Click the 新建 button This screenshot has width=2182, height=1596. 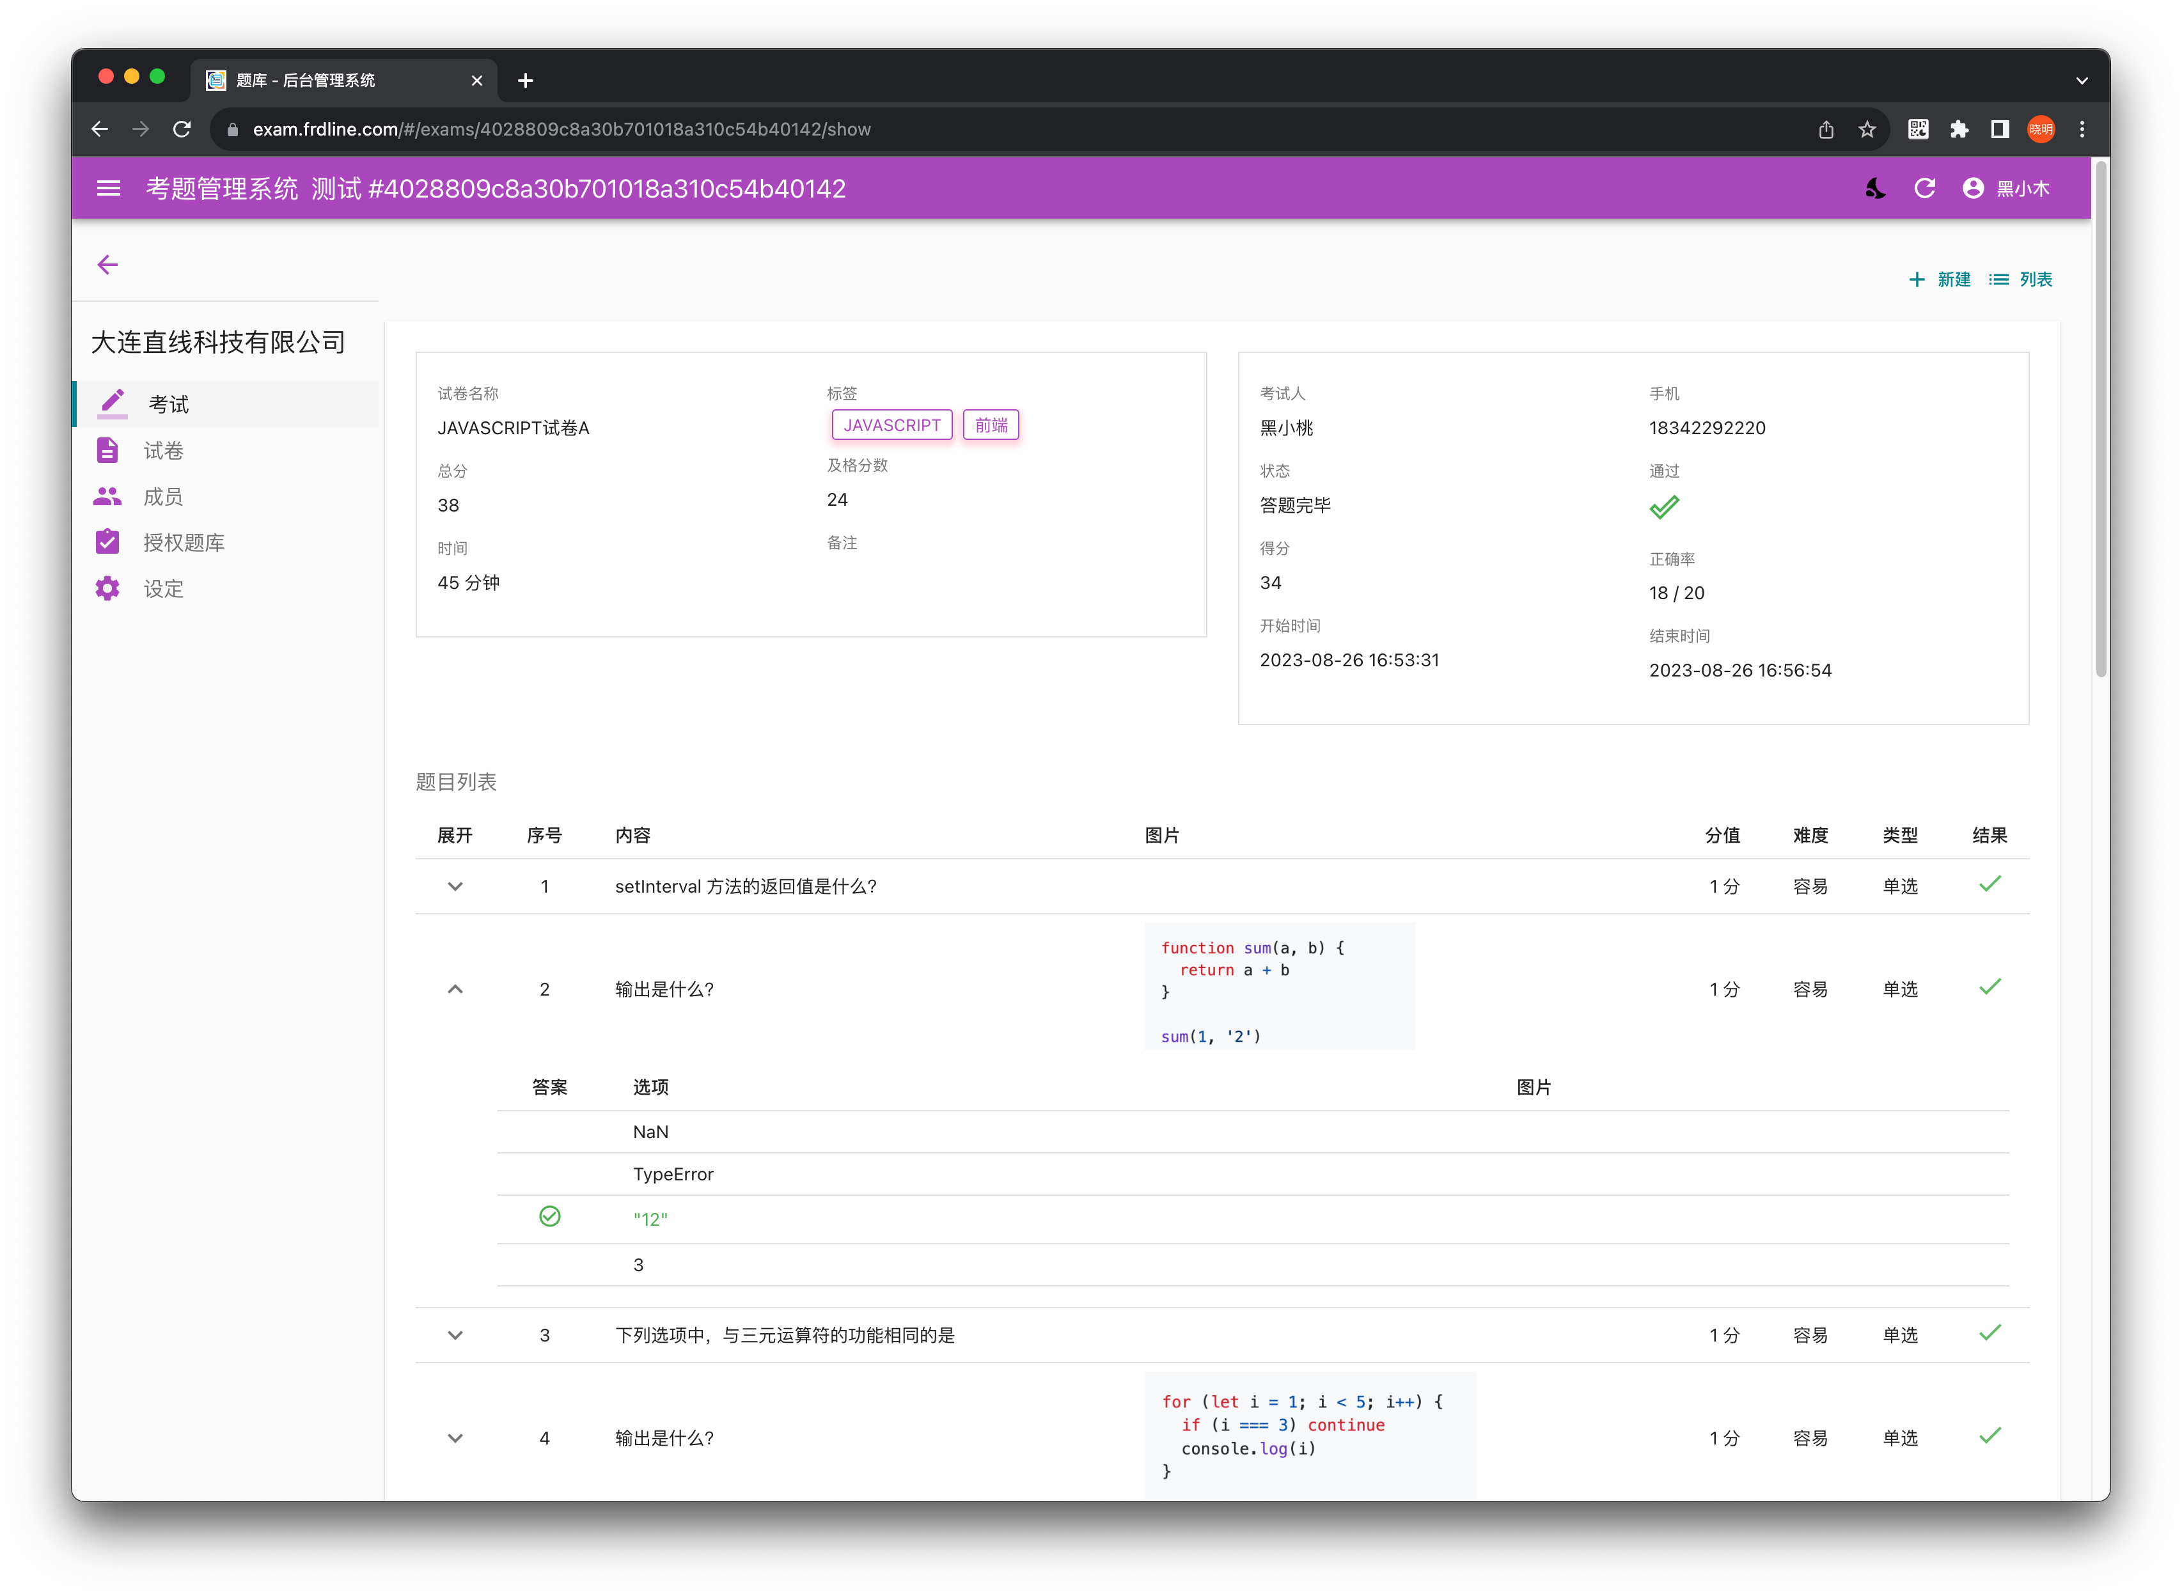tap(1940, 279)
